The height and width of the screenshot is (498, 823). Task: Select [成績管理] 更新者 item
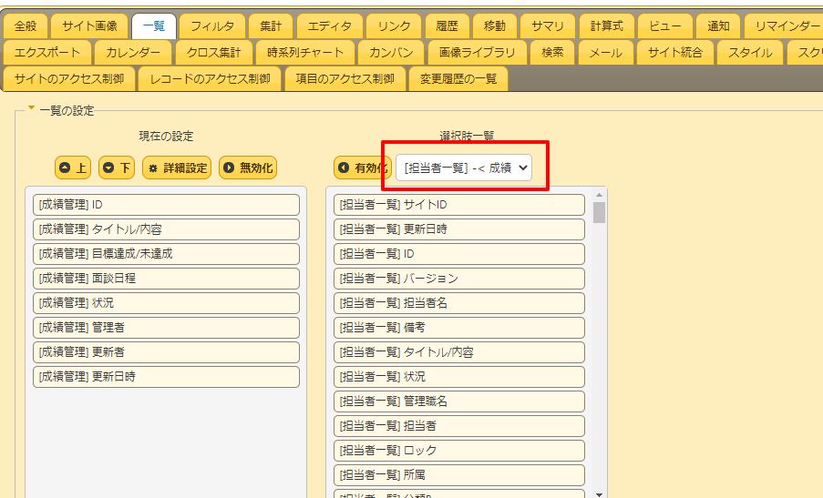(167, 352)
